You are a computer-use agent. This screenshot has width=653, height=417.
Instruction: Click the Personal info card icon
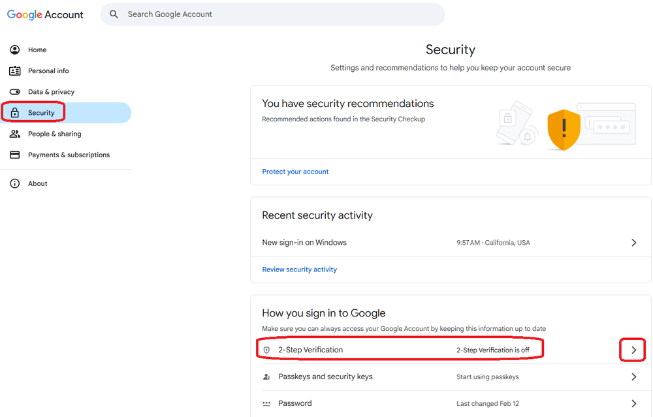click(x=14, y=70)
